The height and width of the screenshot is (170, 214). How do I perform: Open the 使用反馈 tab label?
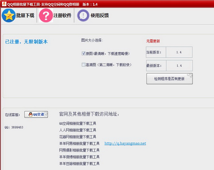(100, 15)
